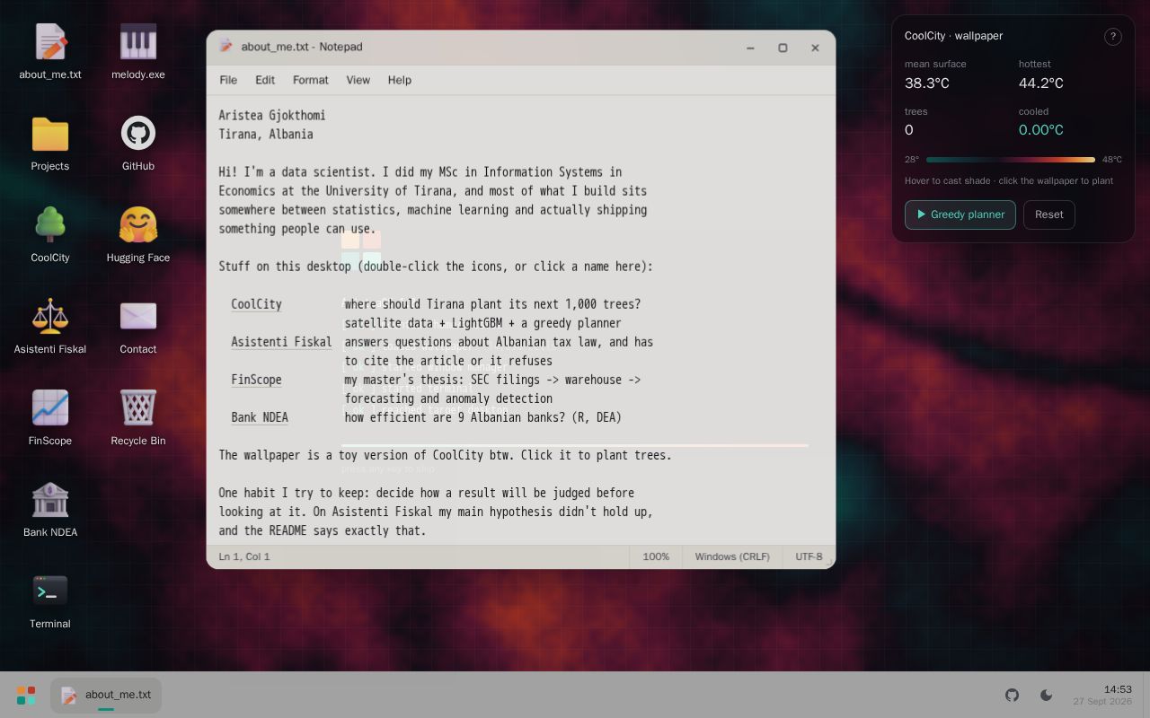Open the View menu in Notepad
This screenshot has width=1150, height=718.
(358, 80)
